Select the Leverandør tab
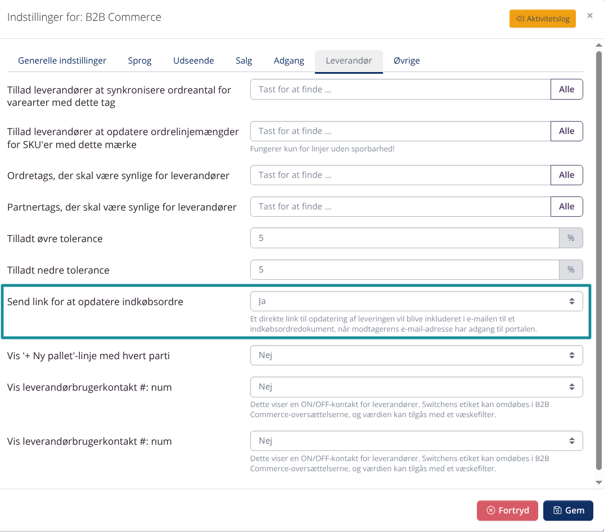The image size is (604, 532). point(349,61)
